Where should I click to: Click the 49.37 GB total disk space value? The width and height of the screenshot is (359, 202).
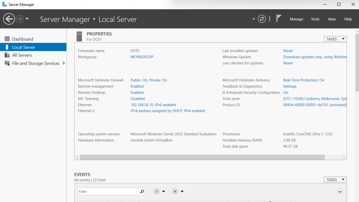290,146
